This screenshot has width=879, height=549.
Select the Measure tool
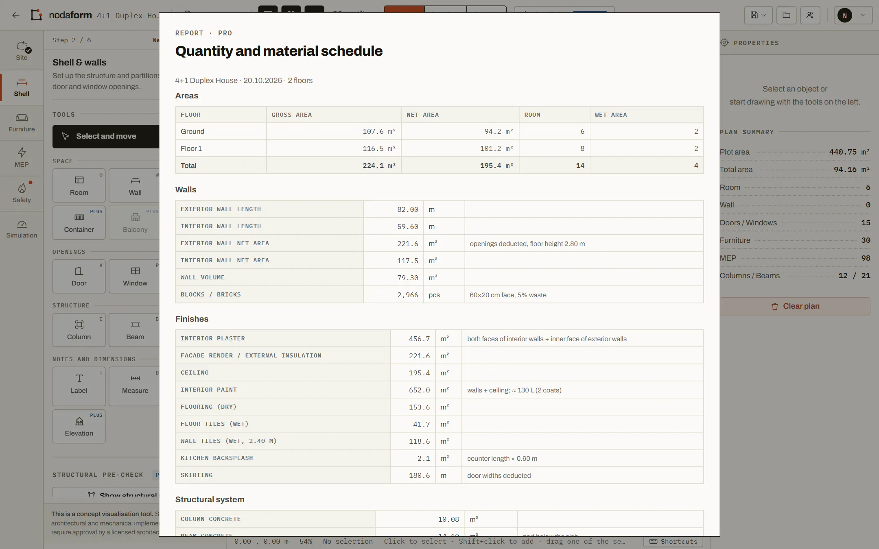[x=134, y=386]
